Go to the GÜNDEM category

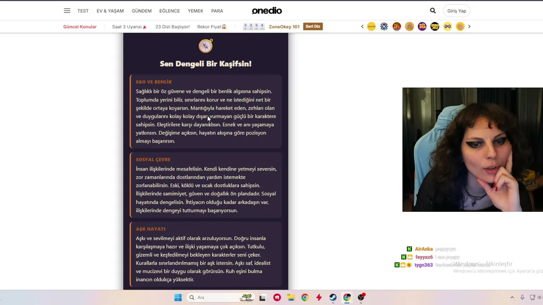[142, 11]
